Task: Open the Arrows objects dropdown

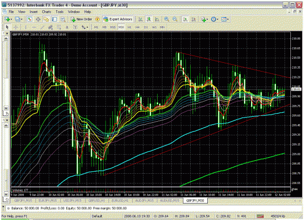Action: pyautogui.click(x=85, y=27)
